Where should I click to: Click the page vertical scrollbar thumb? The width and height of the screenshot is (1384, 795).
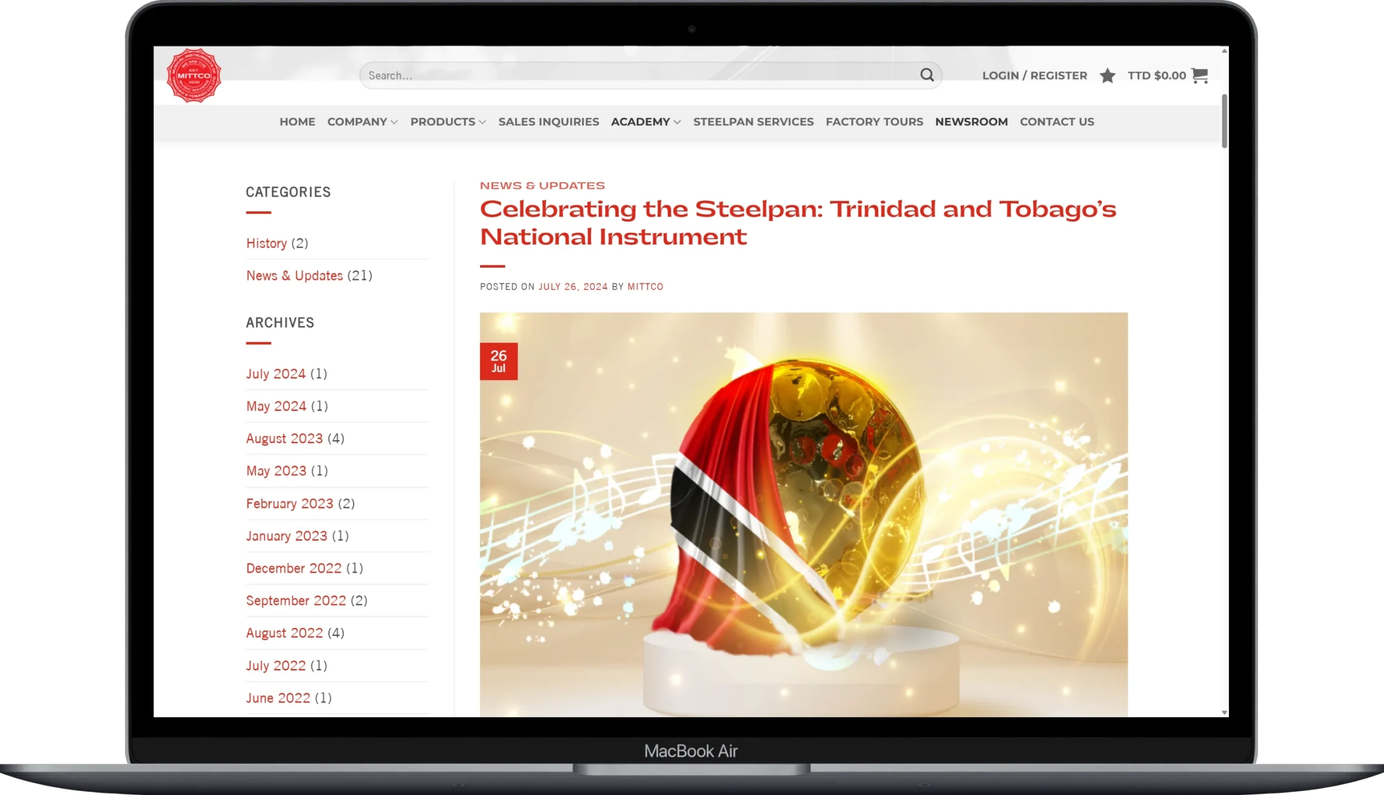click(x=1224, y=120)
